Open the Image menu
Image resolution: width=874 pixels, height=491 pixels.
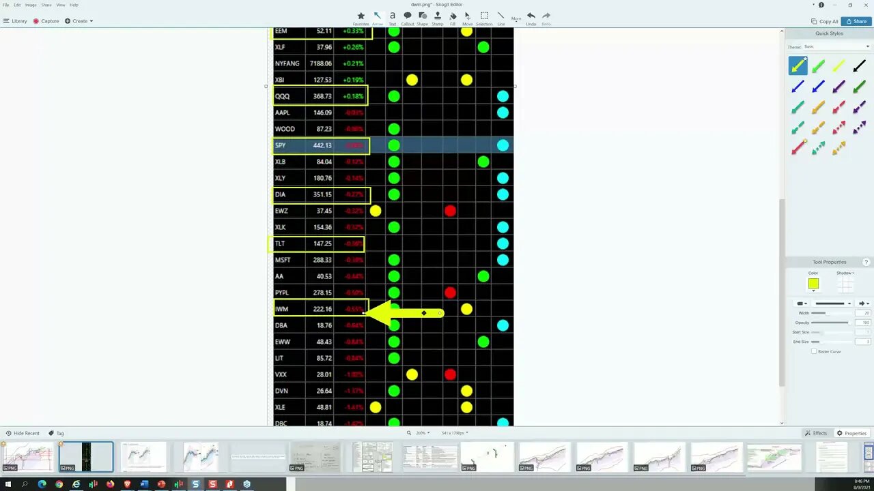pyautogui.click(x=31, y=5)
